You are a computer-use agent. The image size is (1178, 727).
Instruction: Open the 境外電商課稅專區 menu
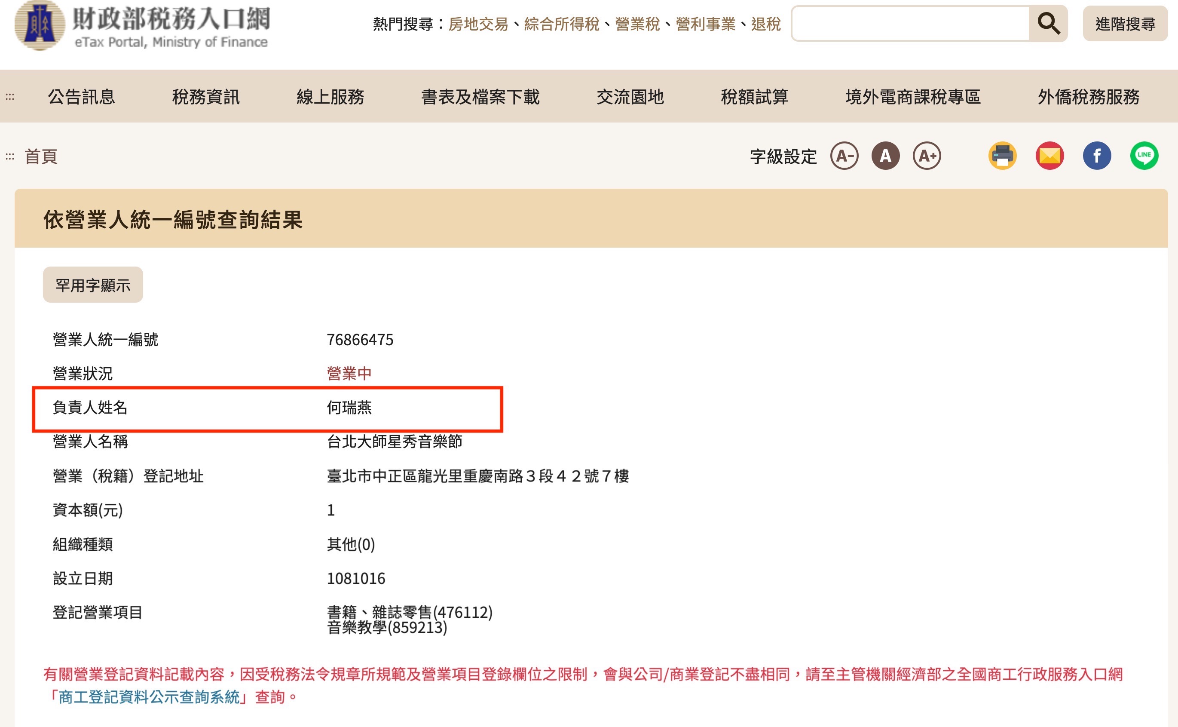tap(913, 97)
